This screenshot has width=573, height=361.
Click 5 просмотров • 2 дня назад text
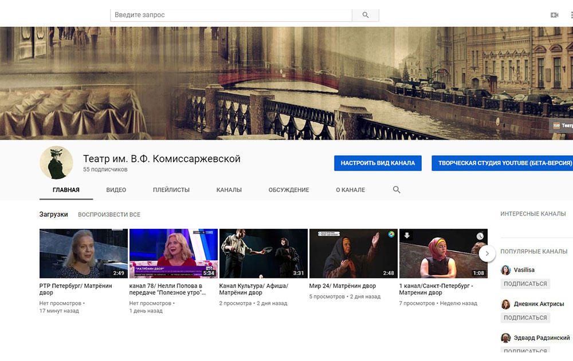pos(344,297)
